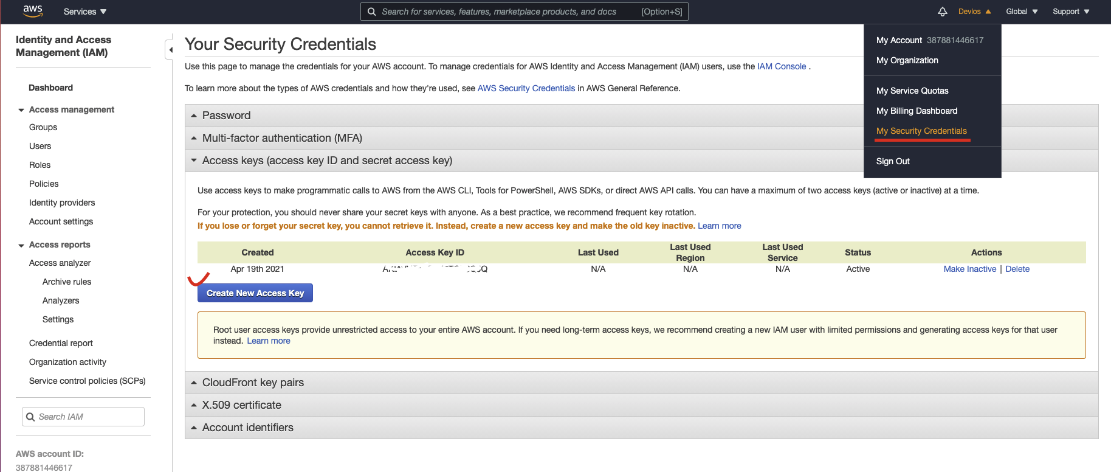1111x472 pixels.
Task: Select My Organization menu entry
Action: 907,60
